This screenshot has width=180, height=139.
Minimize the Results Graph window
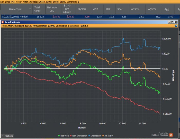tap(169, 22)
